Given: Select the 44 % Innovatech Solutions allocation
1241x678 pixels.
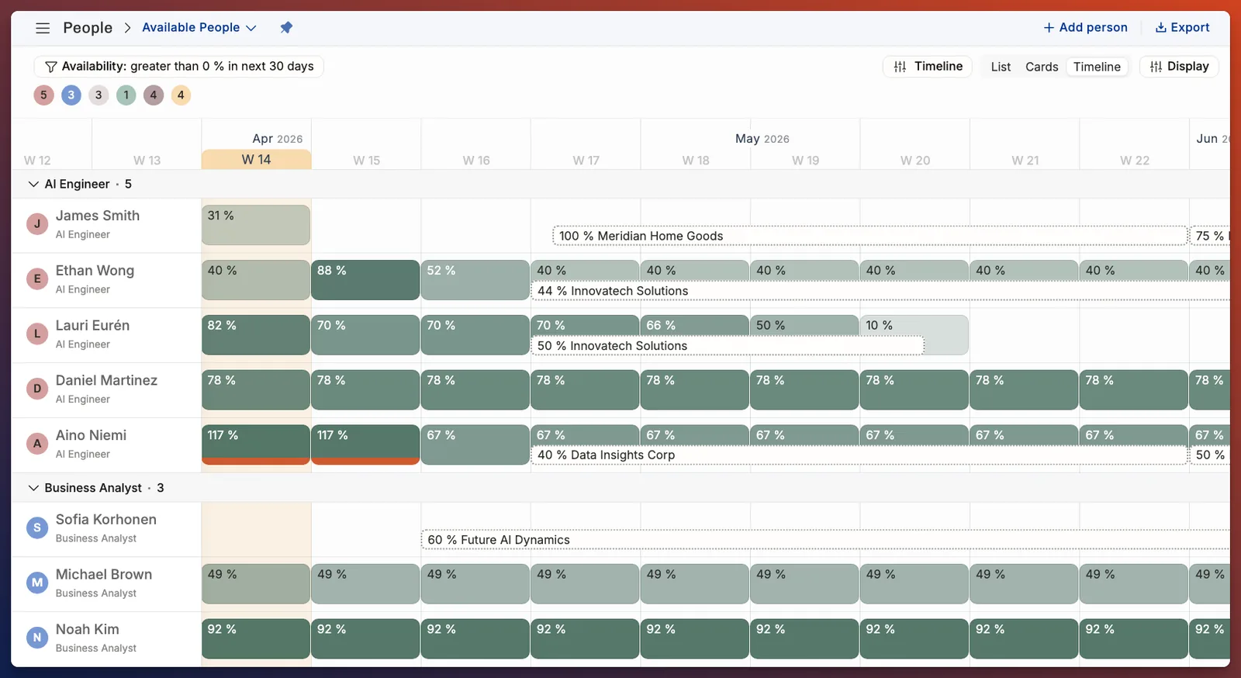Looking at the screenshot, I should tap(880, 291).
